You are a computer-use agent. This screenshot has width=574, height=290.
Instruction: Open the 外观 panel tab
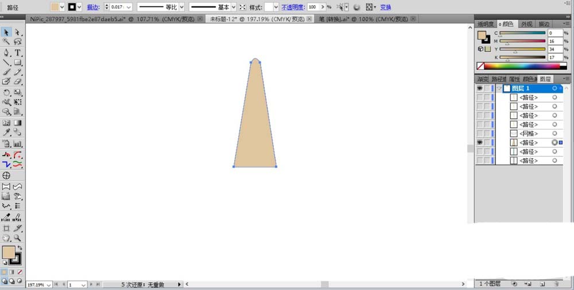[x=526, y=24]
